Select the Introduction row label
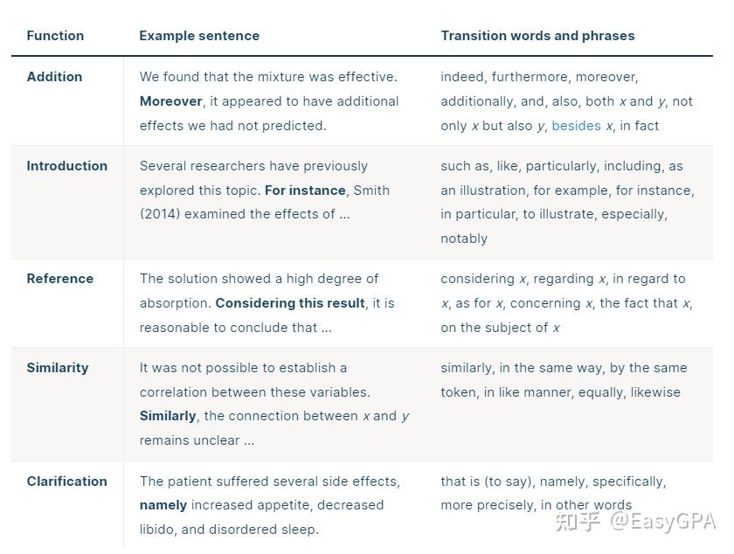734x554 pixels. [67, 166]
